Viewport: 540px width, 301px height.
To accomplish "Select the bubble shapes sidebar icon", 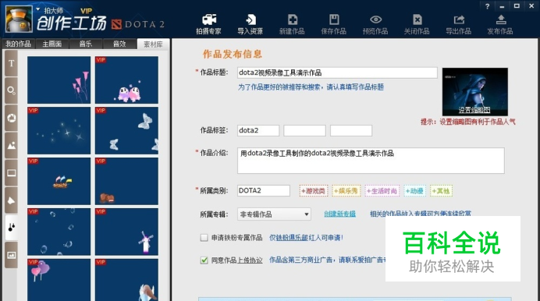I will tap(12, 90).
